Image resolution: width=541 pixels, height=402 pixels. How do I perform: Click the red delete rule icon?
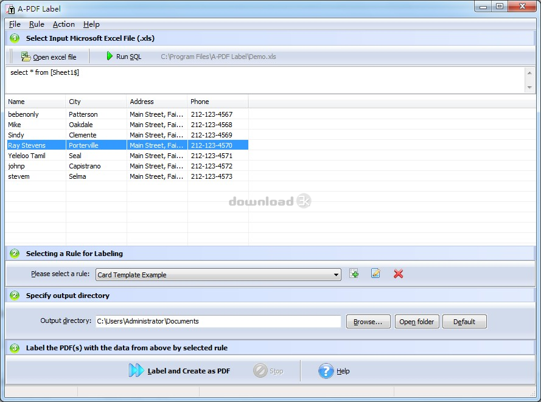tap(398, 274)
